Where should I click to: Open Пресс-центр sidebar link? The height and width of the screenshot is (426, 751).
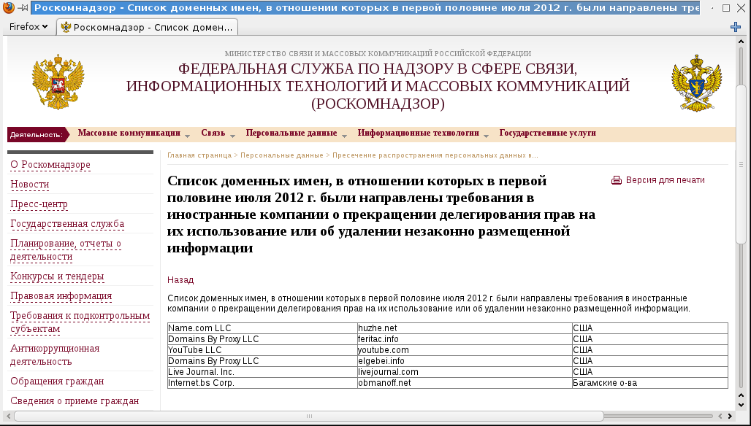click(39, 204)
